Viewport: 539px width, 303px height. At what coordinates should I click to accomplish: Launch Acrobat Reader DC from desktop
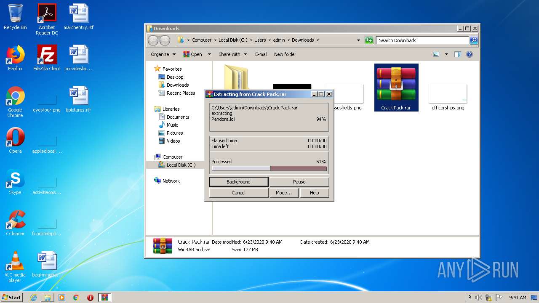point(47,19)
